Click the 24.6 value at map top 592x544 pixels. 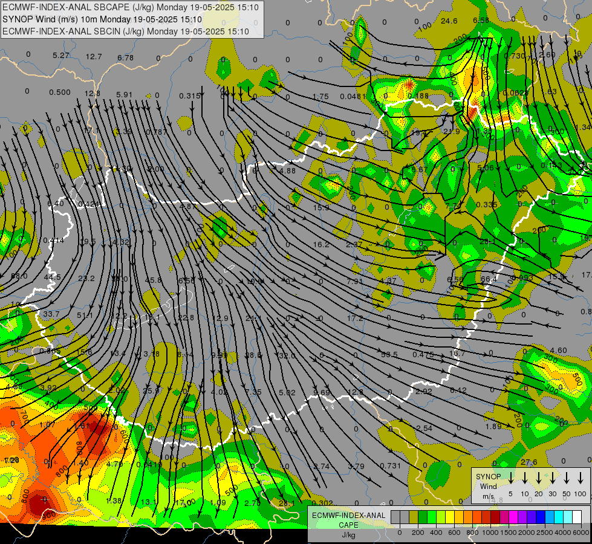tap(449, 21)
